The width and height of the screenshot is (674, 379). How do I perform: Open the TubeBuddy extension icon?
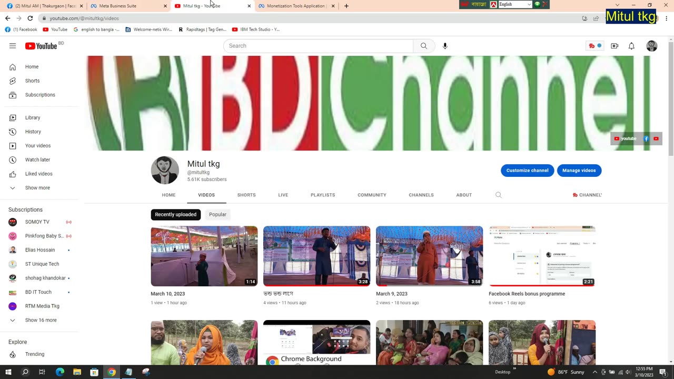pos(595,46)
